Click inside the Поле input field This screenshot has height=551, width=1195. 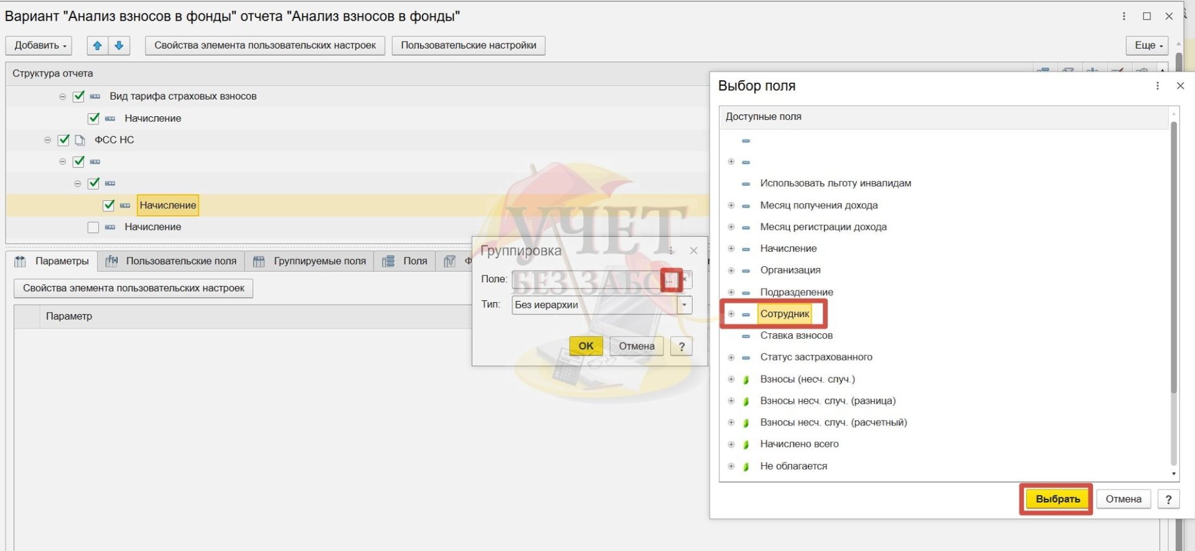coord(586,280)
